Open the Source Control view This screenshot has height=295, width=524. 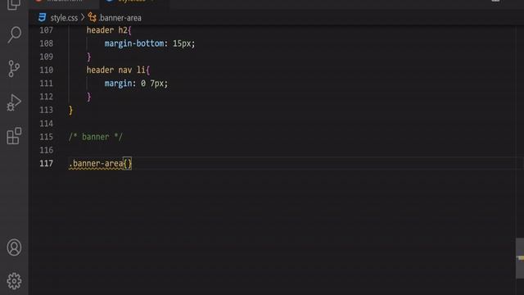tap(14, 69)
